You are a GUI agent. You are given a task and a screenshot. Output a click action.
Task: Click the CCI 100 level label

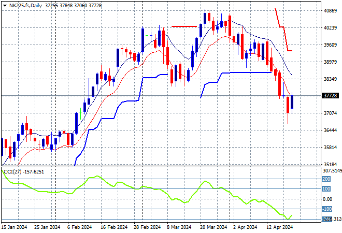pyautogui.click(x=326, y=189)
